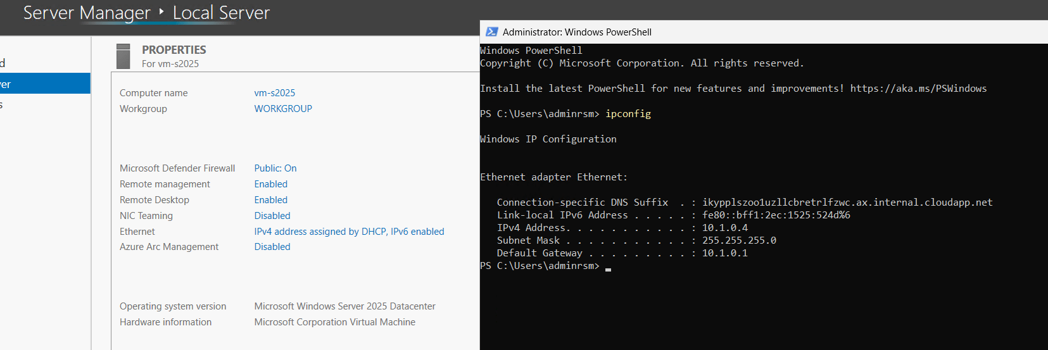Click Disabled next to Azure Arc Management
1048x350 pixels.
272,247
